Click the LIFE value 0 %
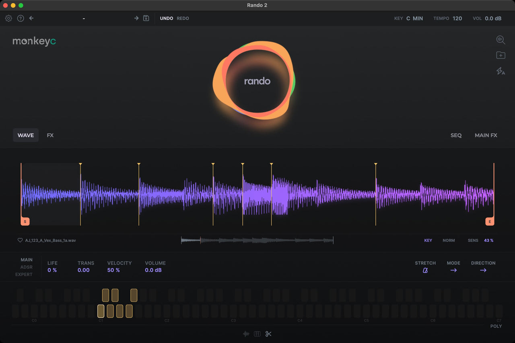This screenshot has height=343, width=515. pos(52,270)
